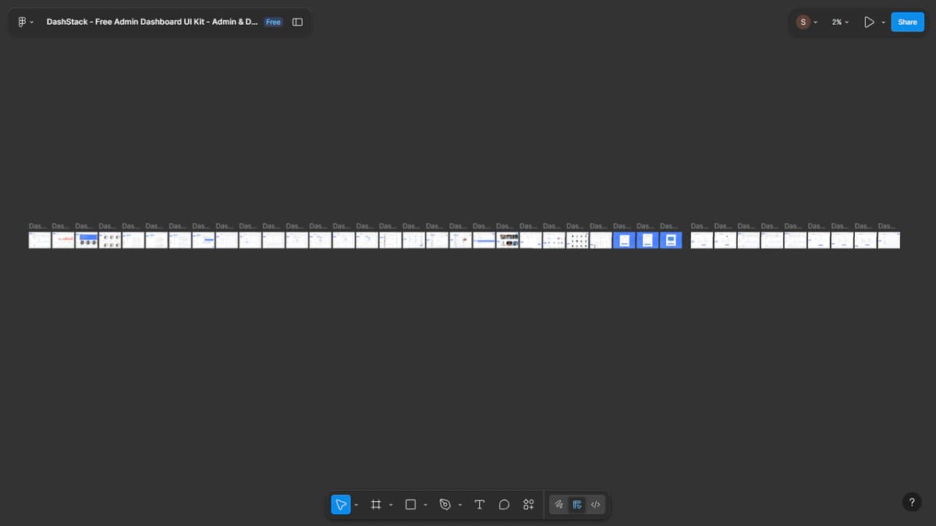Expand the Present options arrow
The height and width of the screenshot is (526, 936).
pos(883,22)
